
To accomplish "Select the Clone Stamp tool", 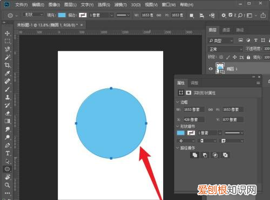I will tap(7, 98).
